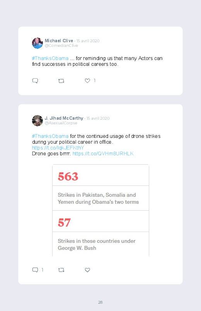This screenshot has width=201, height=311.
Task: Click the like count beside Michael Clive's heart icon
Action: tap(94, 81)
